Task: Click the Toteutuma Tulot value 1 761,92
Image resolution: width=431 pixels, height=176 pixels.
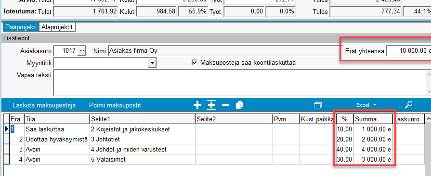Action: (86, 12)
